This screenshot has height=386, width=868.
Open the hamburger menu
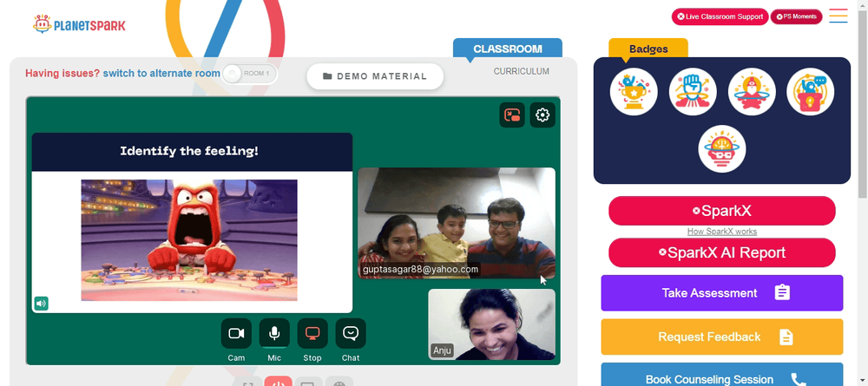pos(838,16)
